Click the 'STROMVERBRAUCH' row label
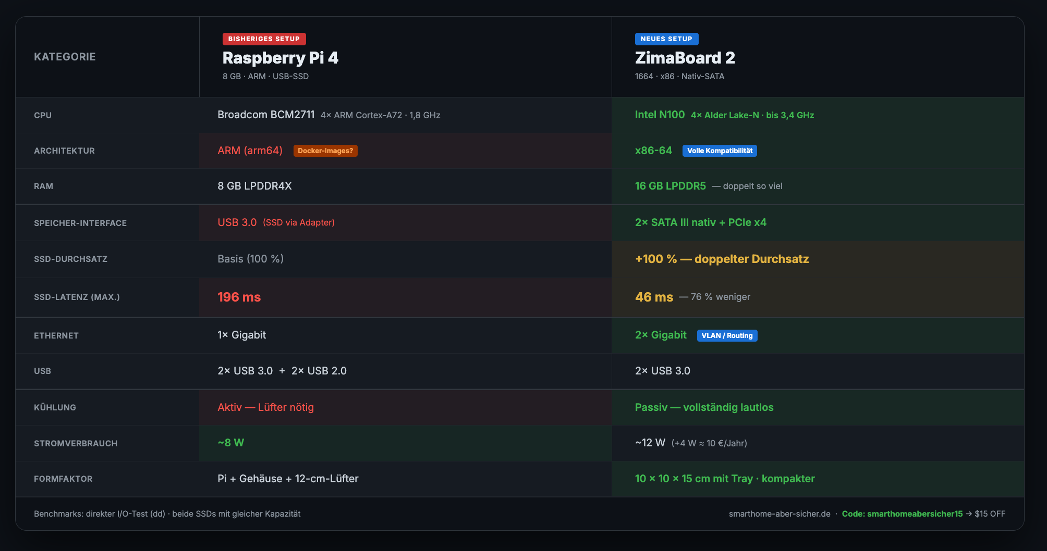The height and width of the screenshot is (551, 1047). coord(76,444)
